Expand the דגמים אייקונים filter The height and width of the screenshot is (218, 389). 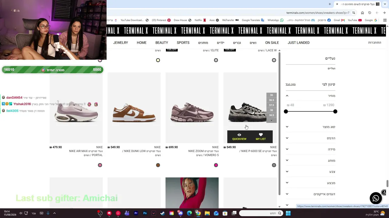coord(287,194)
